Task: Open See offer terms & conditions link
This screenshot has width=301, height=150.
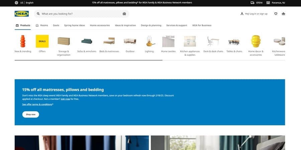Action: coord(37,104)
